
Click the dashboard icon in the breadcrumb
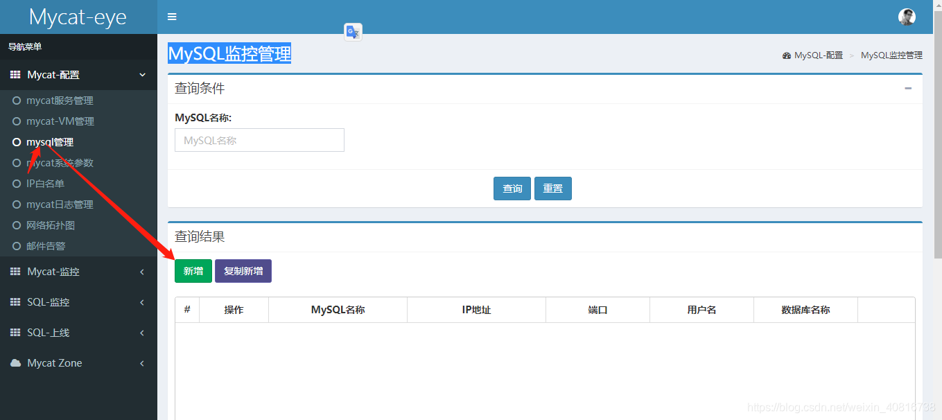point(787,55)
